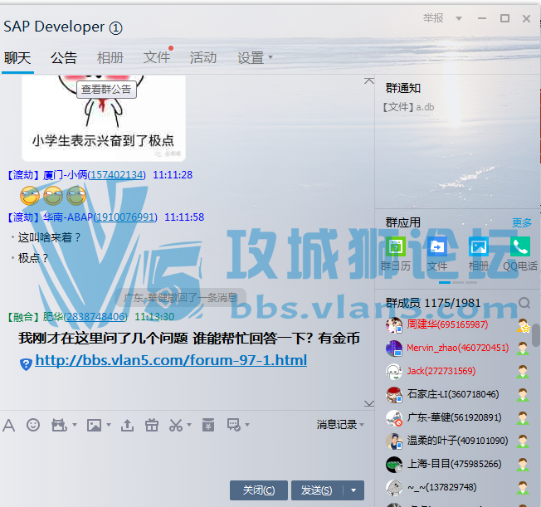Screen dimensions: 541x507
Task: Switch to the 相册 tab
Action: [110, 58]
